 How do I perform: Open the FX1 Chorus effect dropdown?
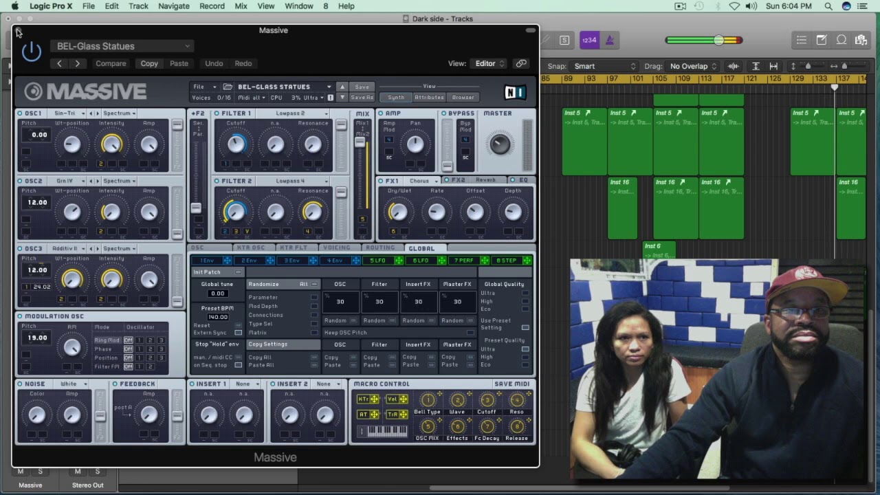tap(422, 181)
